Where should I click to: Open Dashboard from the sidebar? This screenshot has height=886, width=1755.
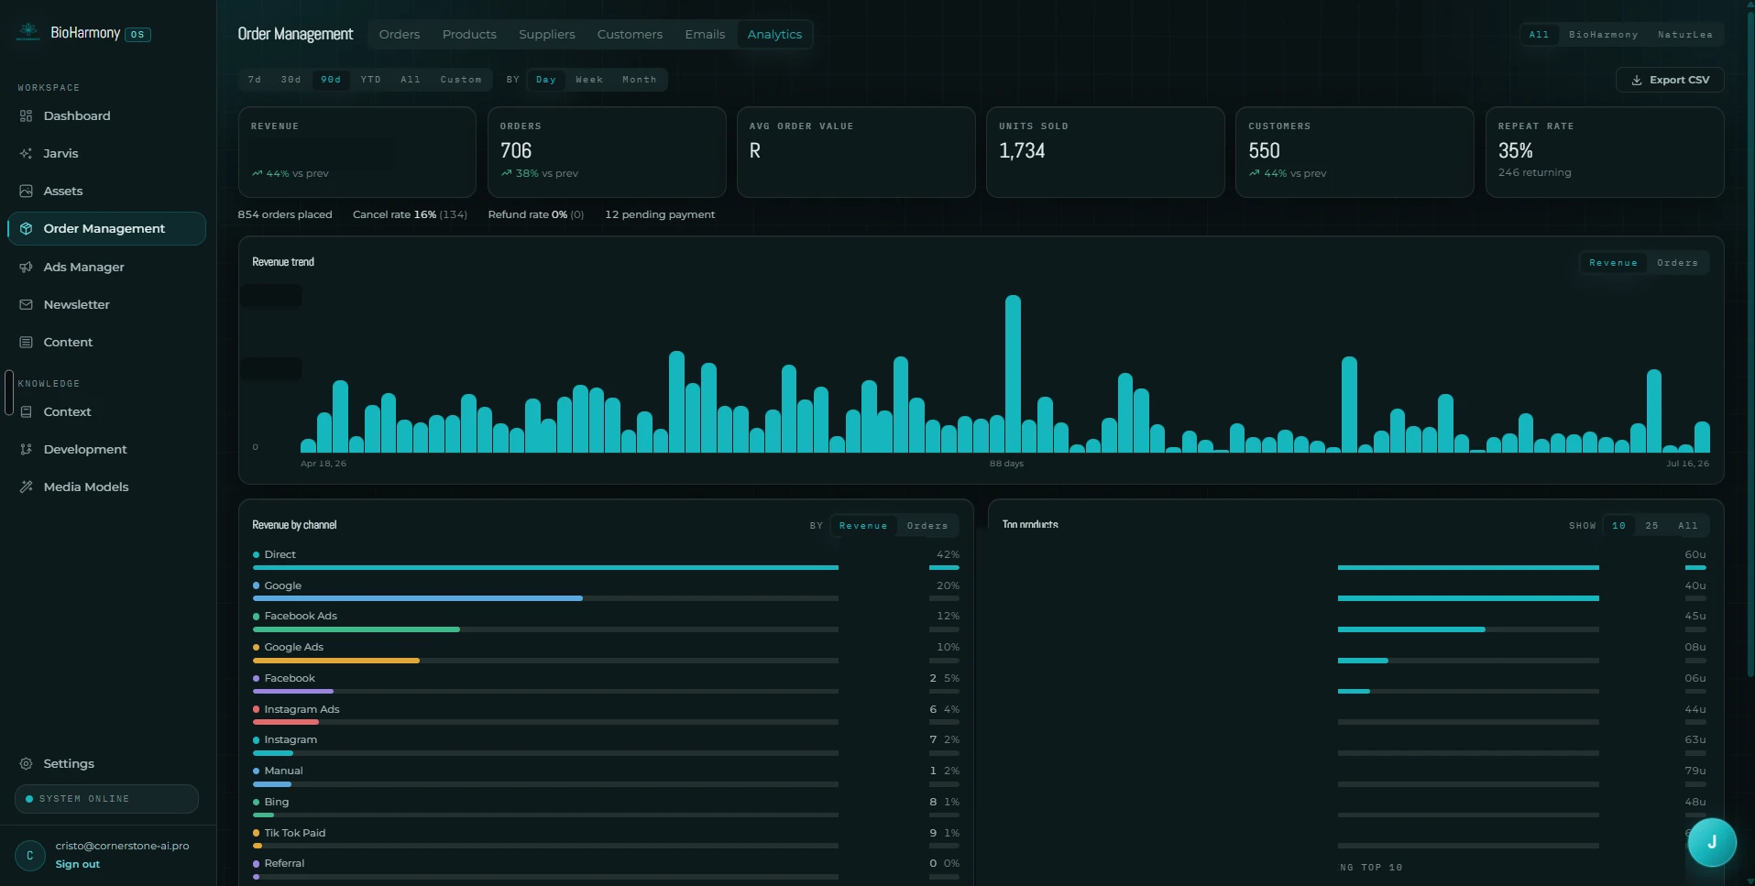point(106,116)
